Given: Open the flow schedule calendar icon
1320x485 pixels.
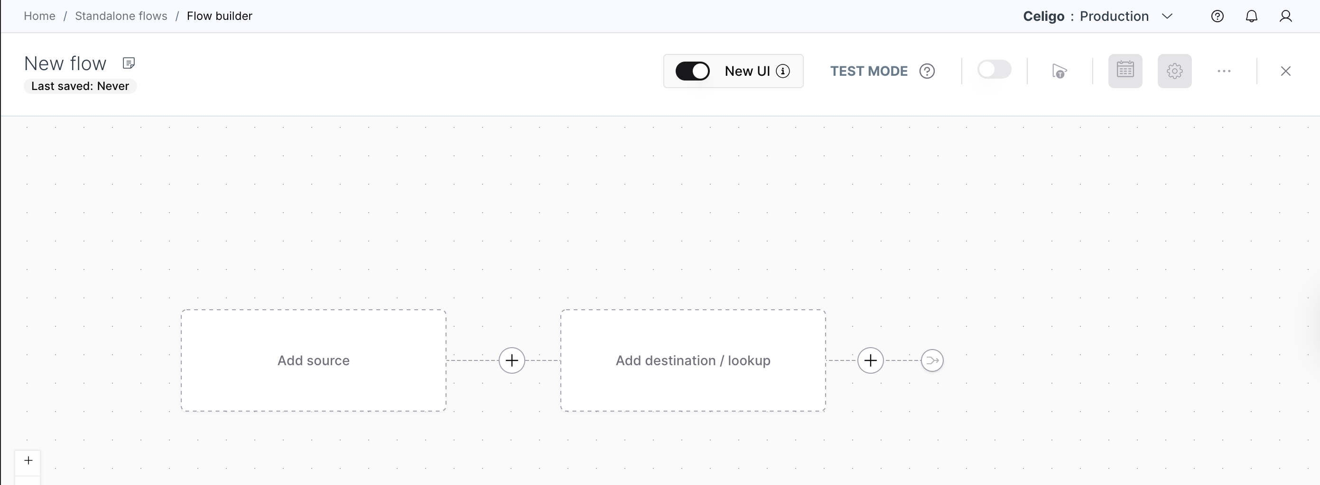Looking at the screenshot, I should tap(1125, 71).
